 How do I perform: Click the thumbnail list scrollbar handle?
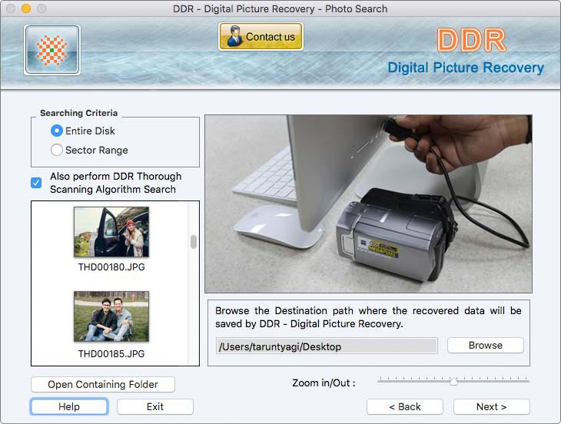pyautogui.click(x=194, y=242)
